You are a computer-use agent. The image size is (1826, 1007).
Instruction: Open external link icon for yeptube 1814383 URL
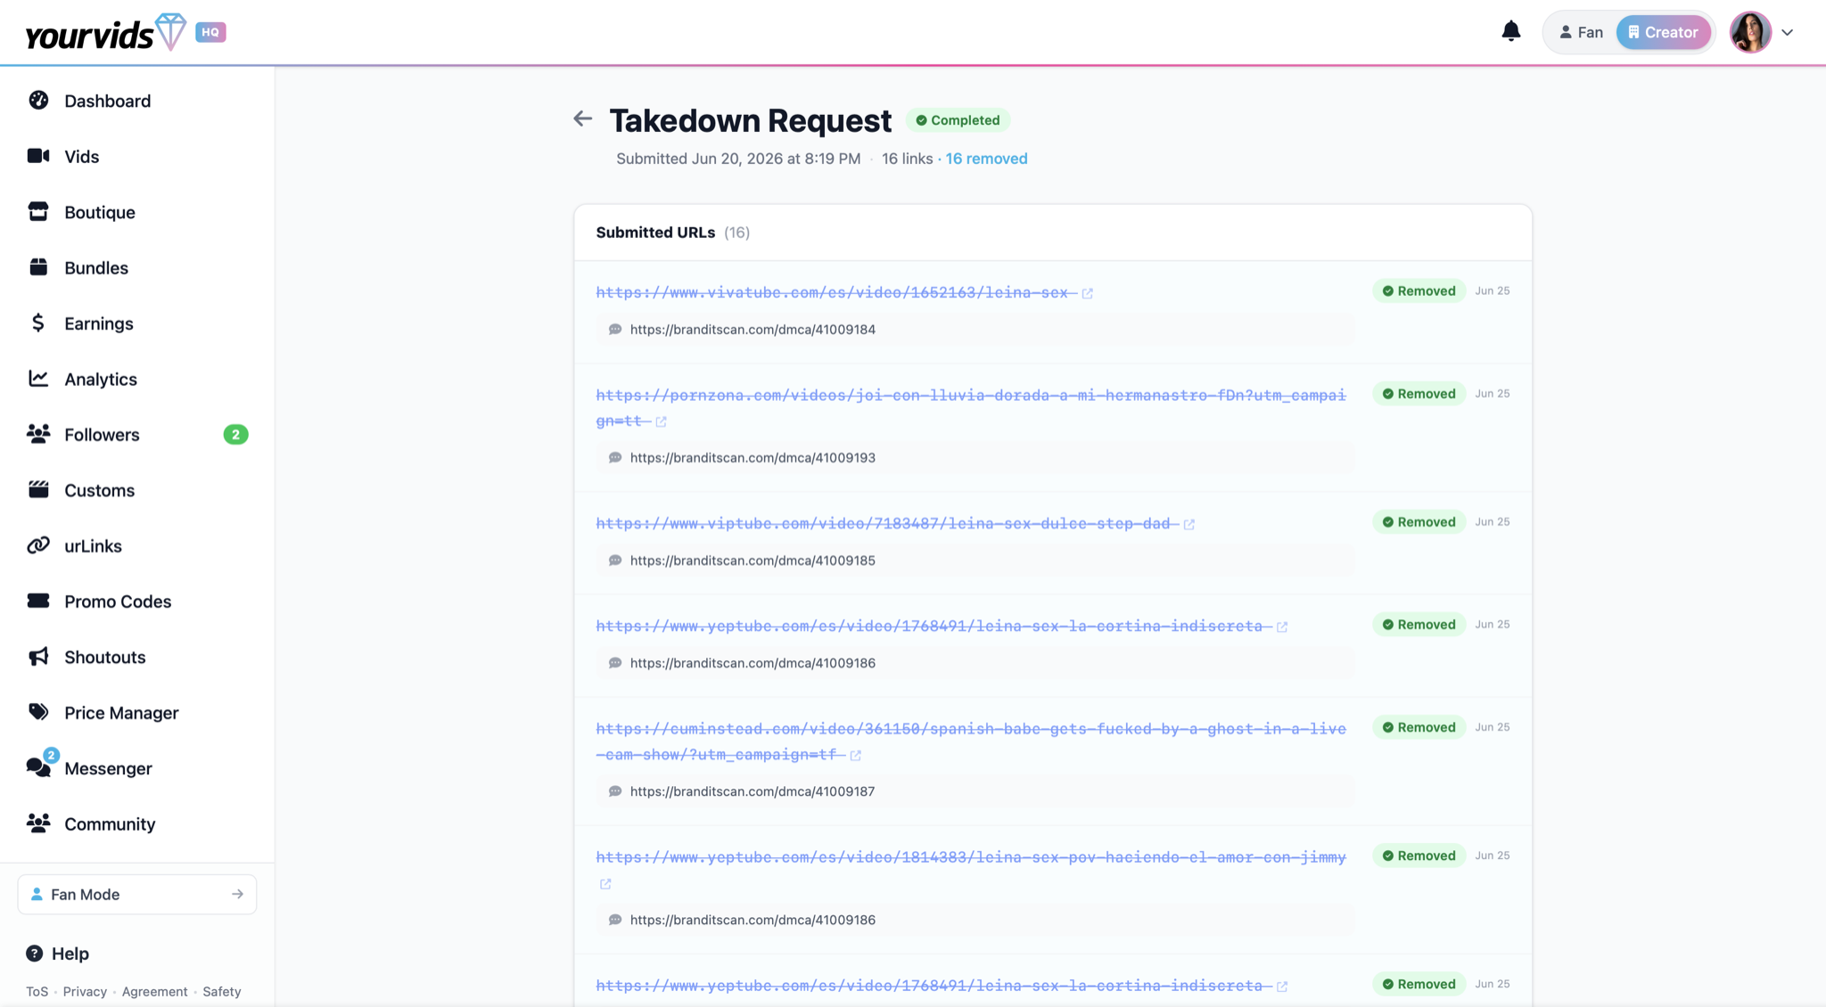click(x=605, y=884)
